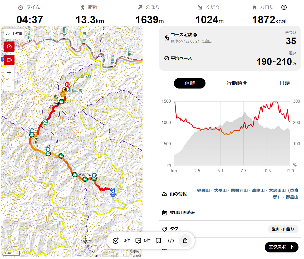Open help icon next to カロリー
This screenshot has width=304, height=259.
[x=284, y=7]
